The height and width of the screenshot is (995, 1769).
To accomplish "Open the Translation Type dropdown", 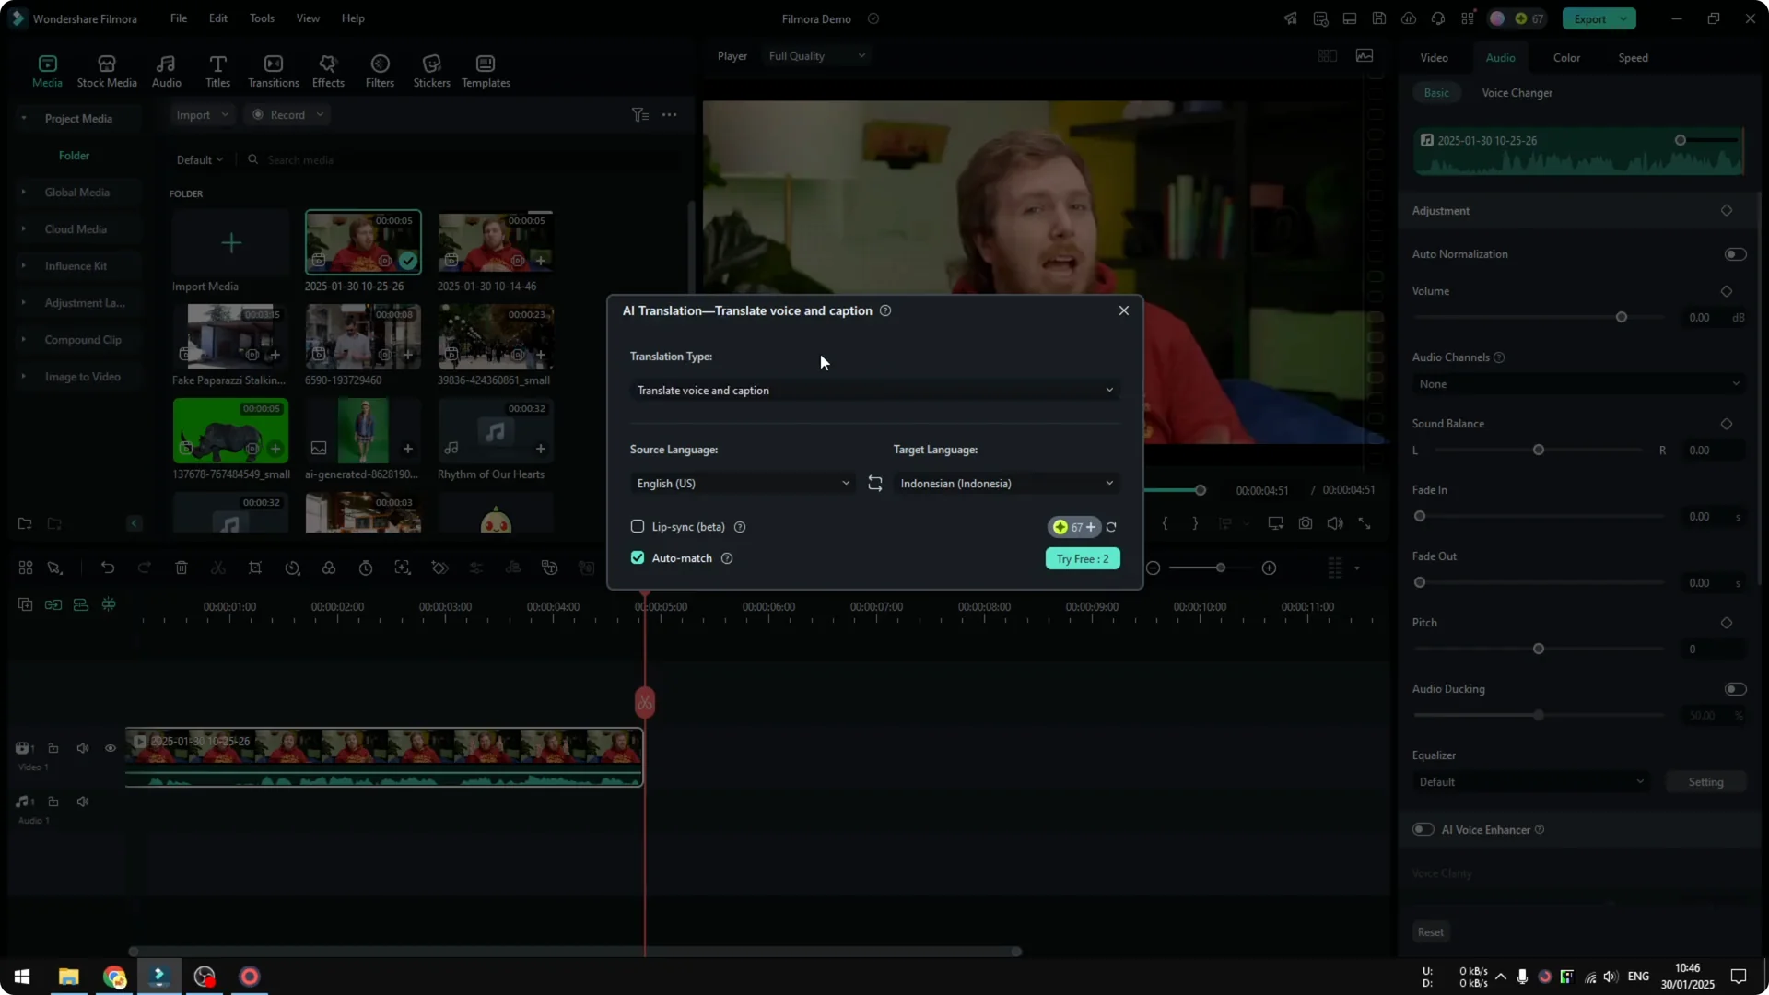I will point(874,390).
